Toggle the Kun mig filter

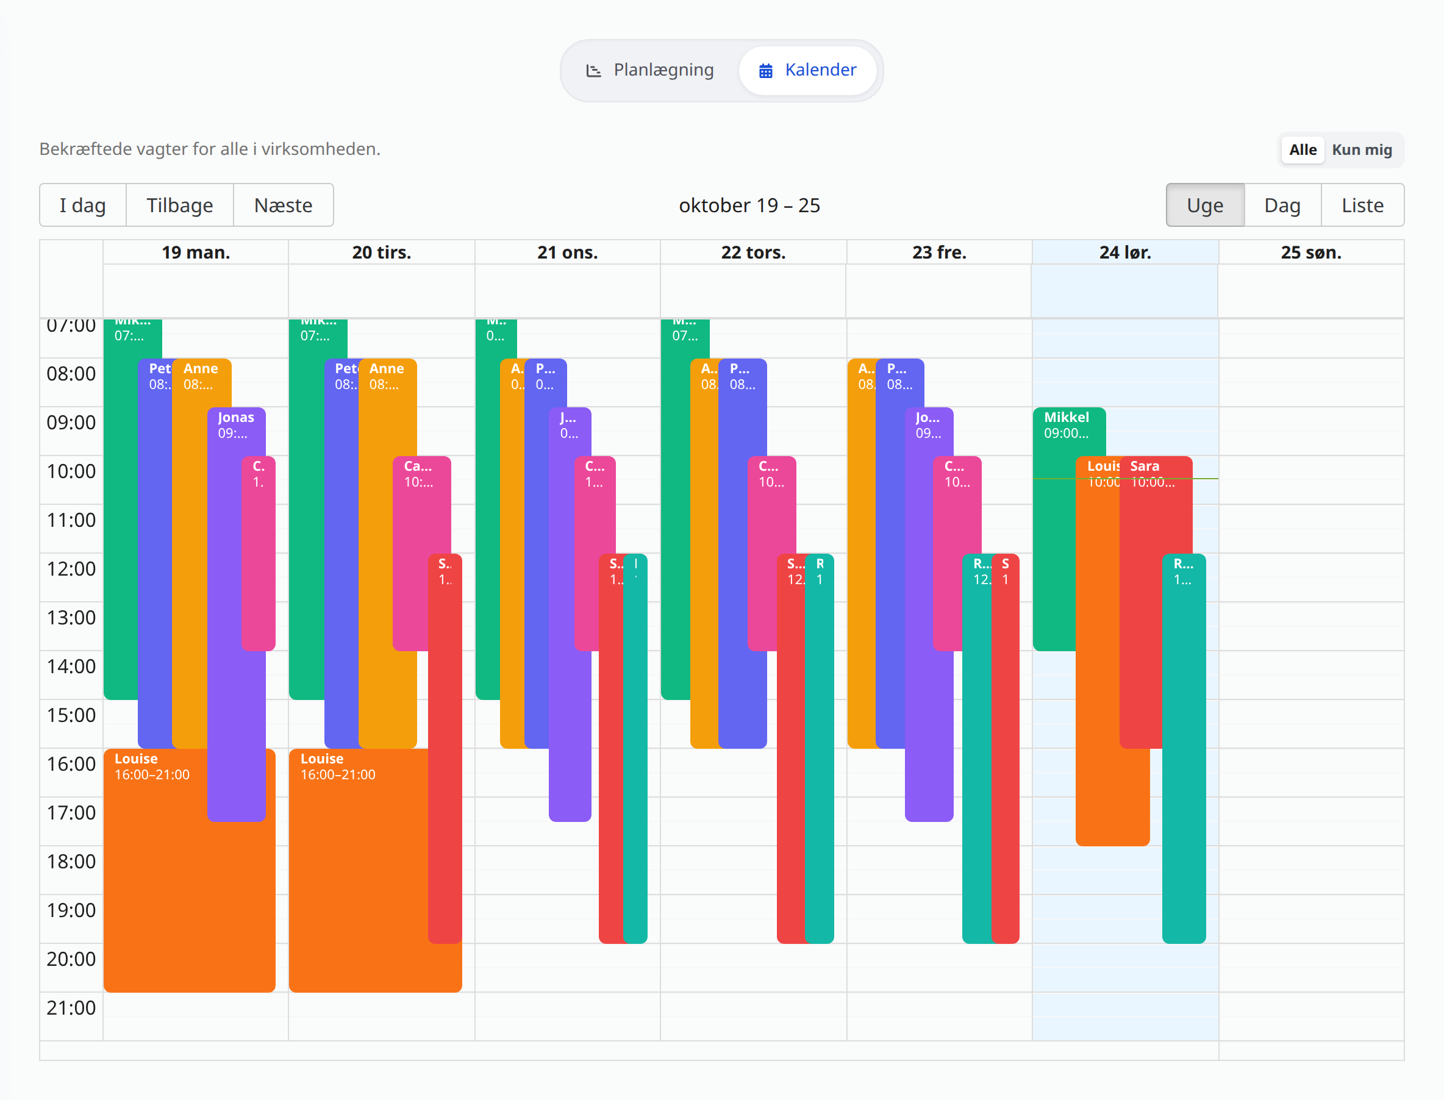(1362, 150)
